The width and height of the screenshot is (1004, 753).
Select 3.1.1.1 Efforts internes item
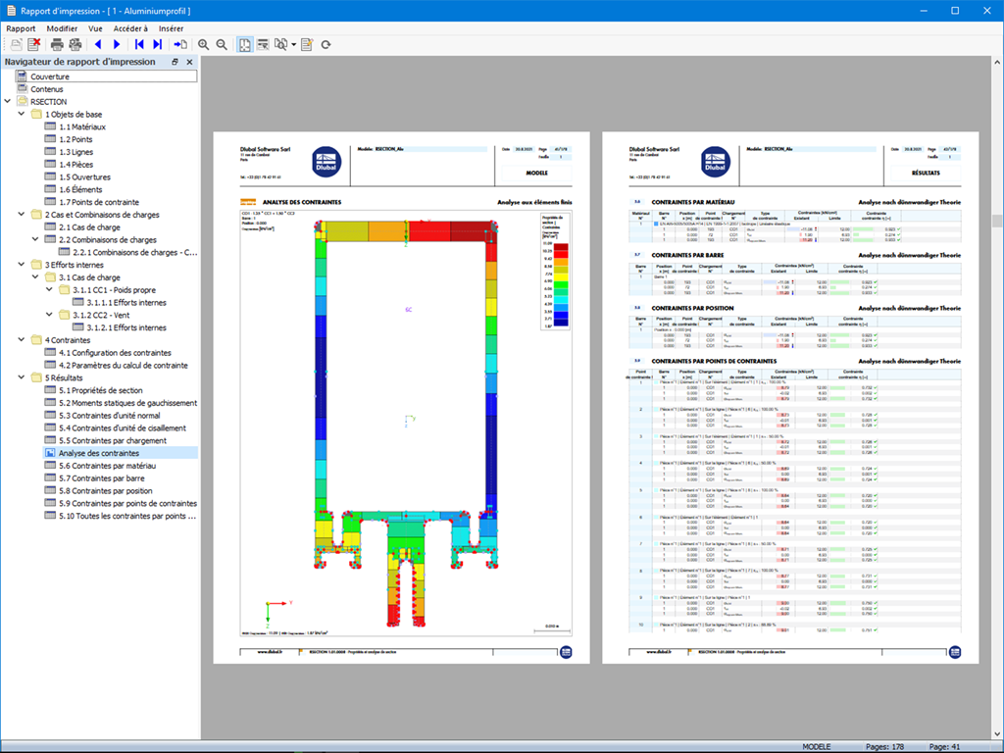coord(126,302)
